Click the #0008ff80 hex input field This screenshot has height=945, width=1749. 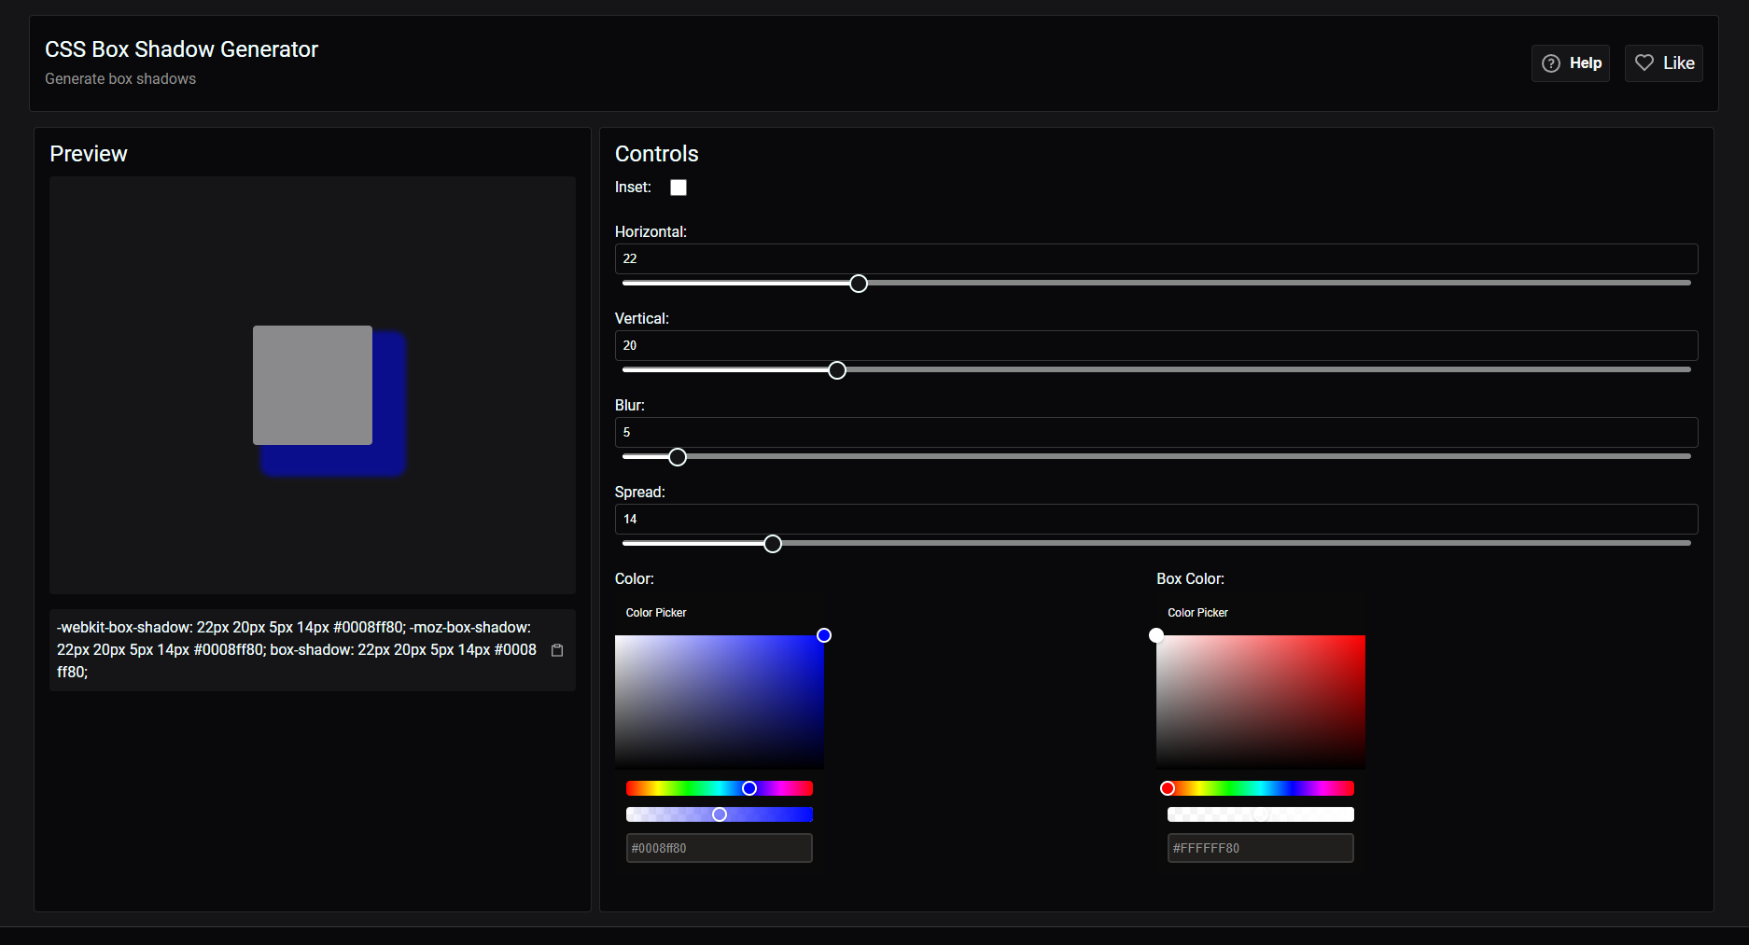(x=720, y=848)
